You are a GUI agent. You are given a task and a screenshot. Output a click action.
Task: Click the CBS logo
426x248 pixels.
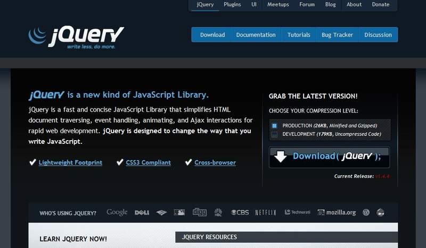pos(240,212)
